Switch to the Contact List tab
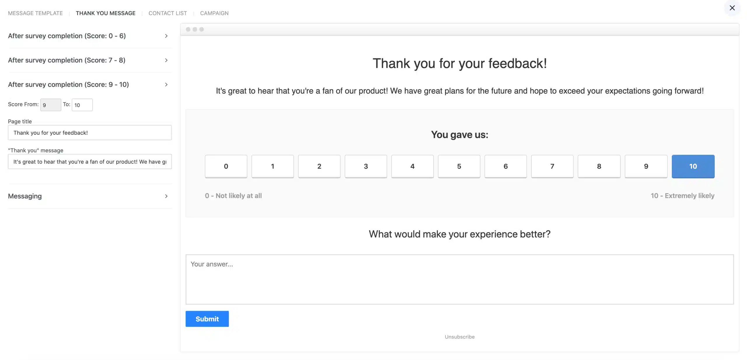Viewport: 747px width, 360px height. click(168, 13)
